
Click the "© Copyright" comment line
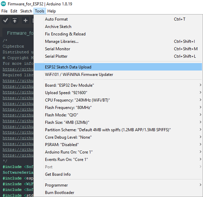coord(18,58)
